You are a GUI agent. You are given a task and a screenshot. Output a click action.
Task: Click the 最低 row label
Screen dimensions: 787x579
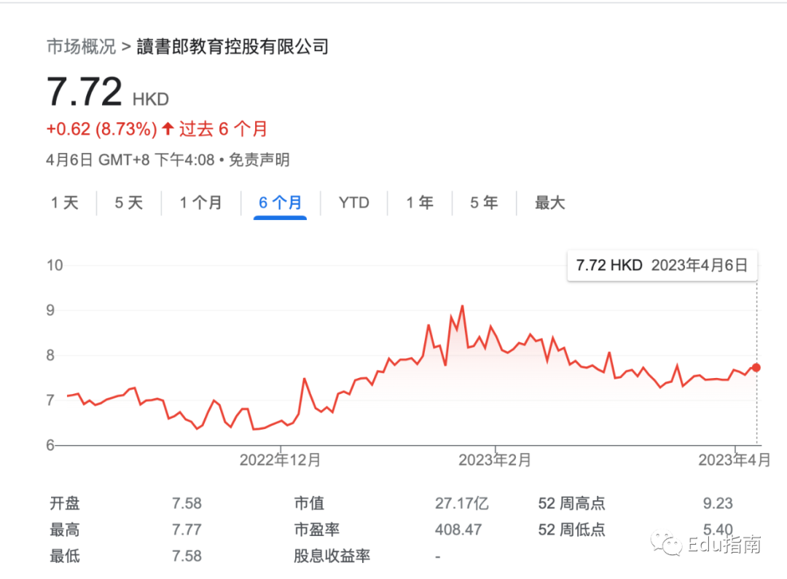pyautogui.click(x=65, y=556)
